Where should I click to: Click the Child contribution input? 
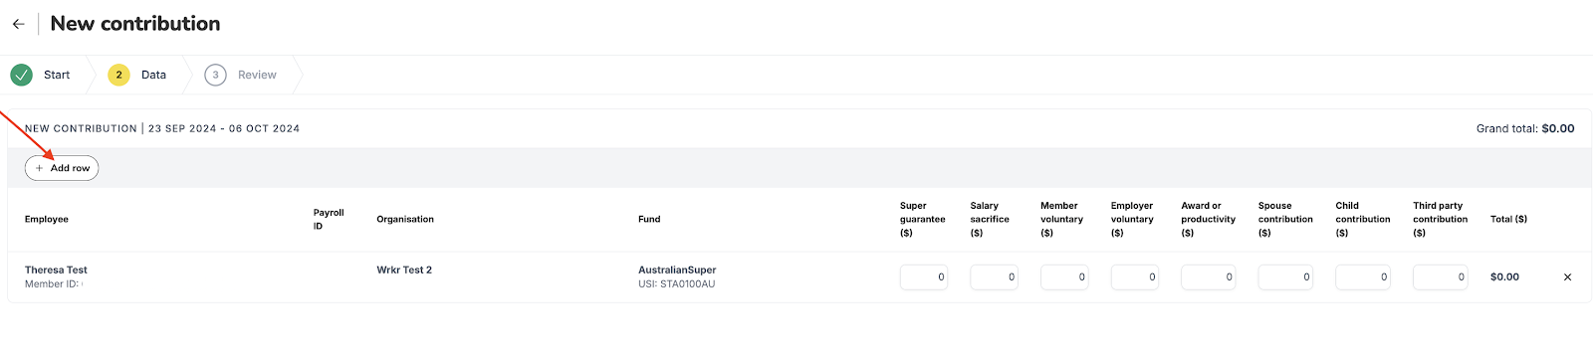1363,276
